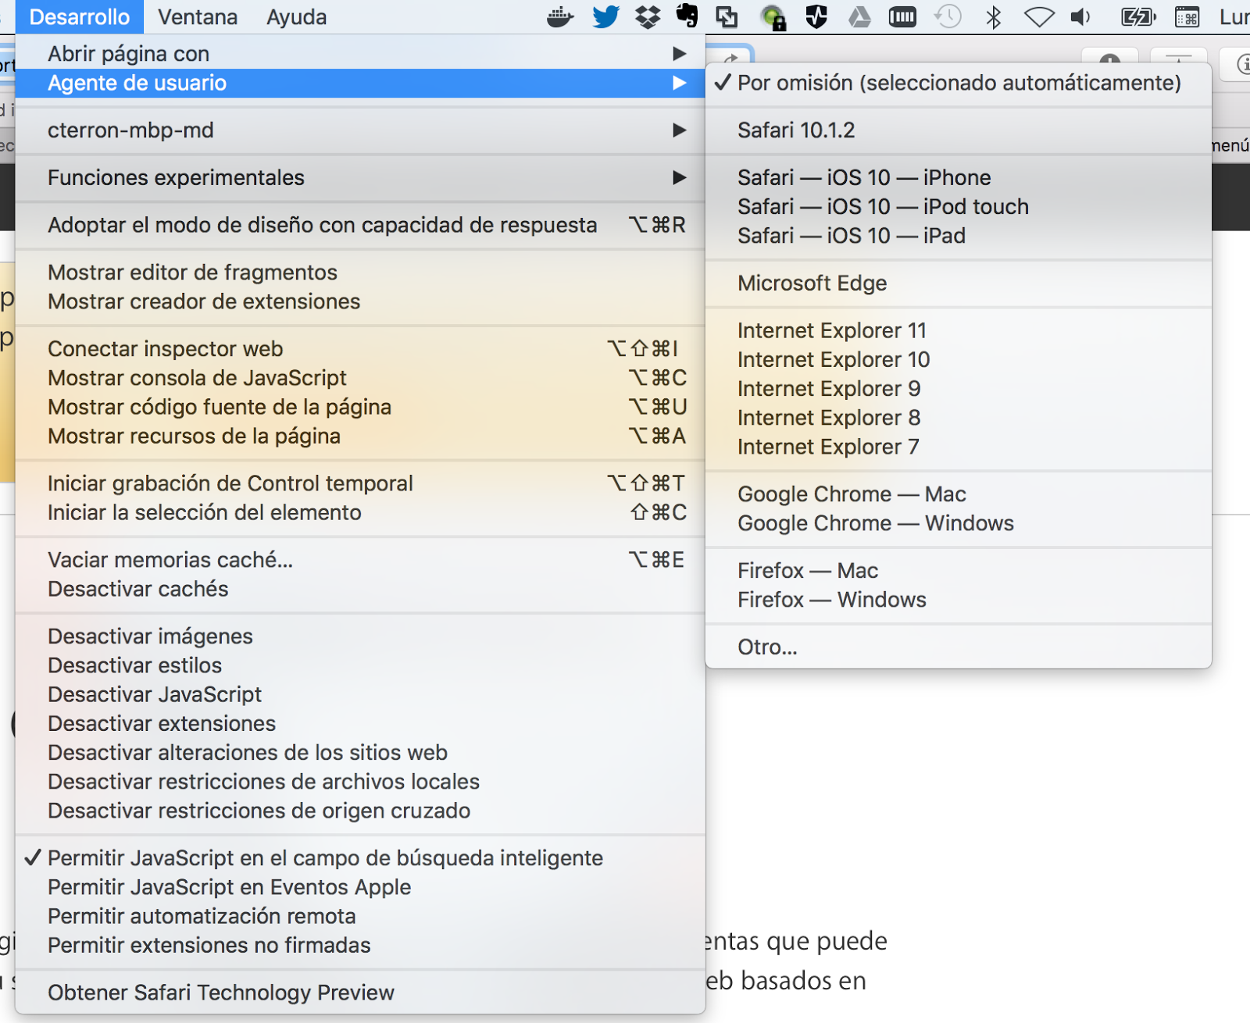Open the Desarrollo menu
1250x1023 pixels.
(x=80, y=16)
